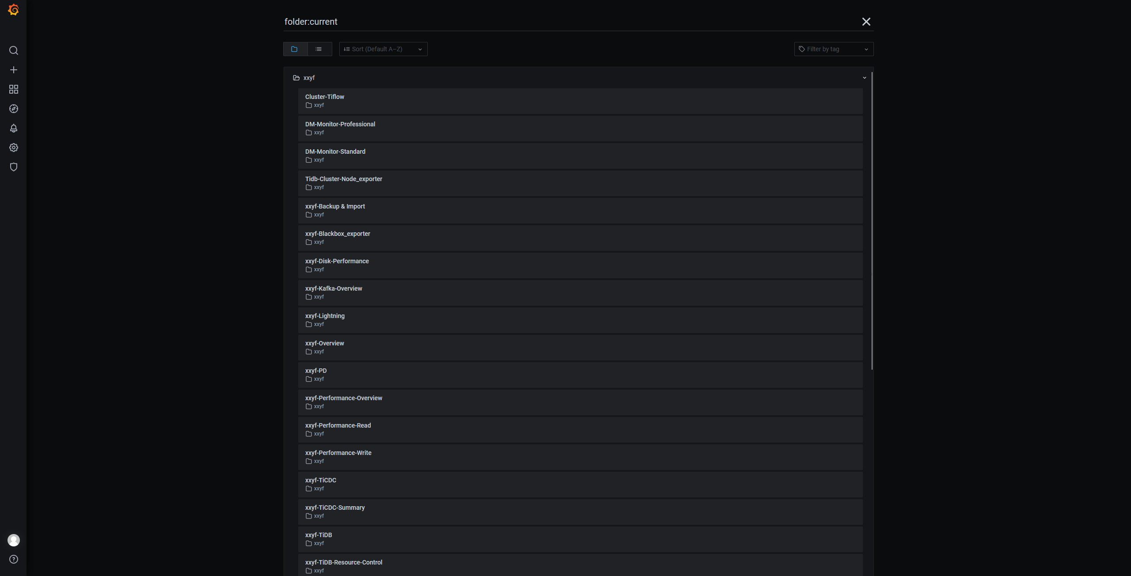The height and width of the screenshot is (576, 1131).
Task: Open the Help question mark icon
Action: (x=14, y=559)
